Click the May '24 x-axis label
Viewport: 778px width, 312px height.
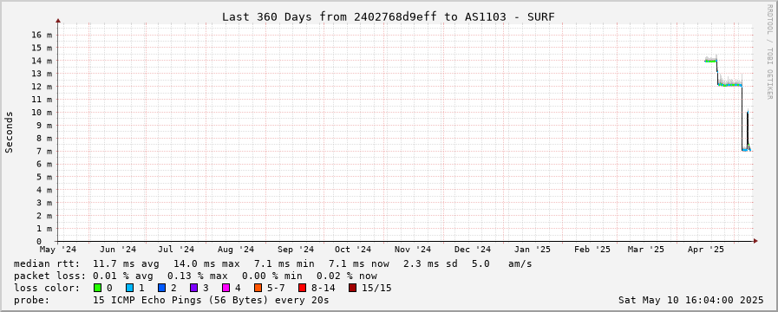[x=58, y=250]
